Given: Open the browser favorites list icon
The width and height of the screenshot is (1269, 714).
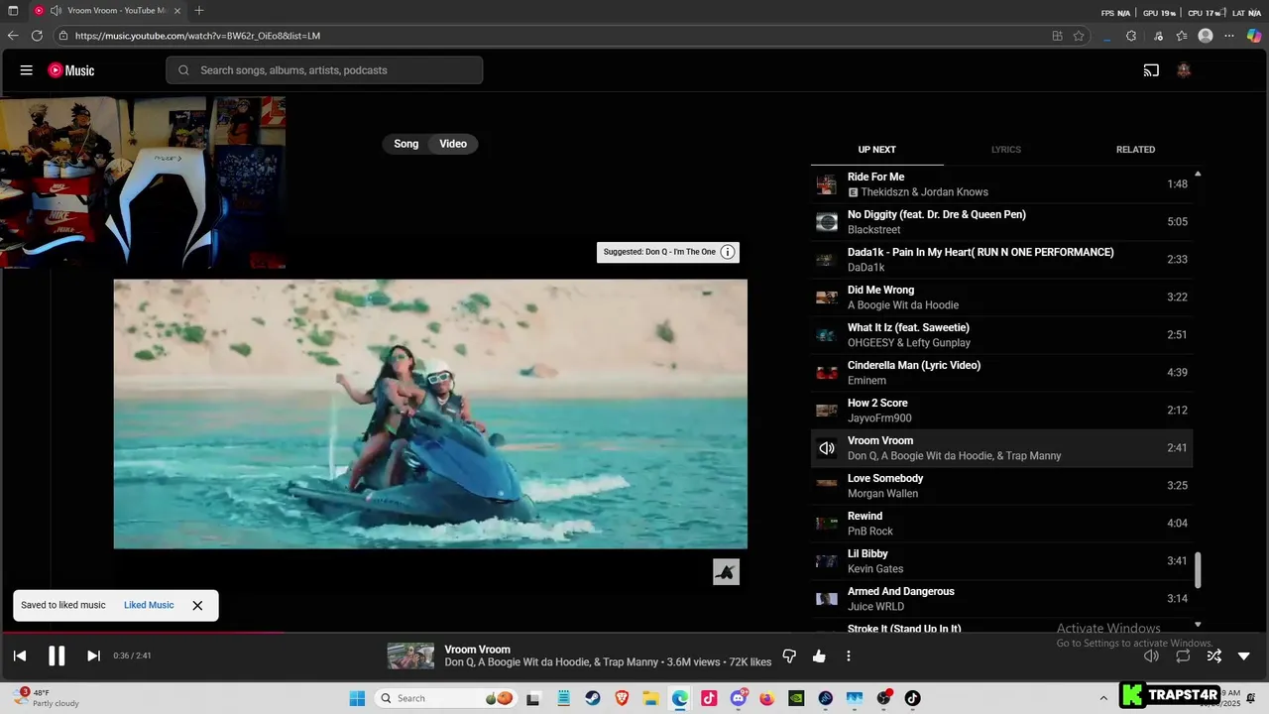Looking at the screenshot, I should pos(1182,36).
